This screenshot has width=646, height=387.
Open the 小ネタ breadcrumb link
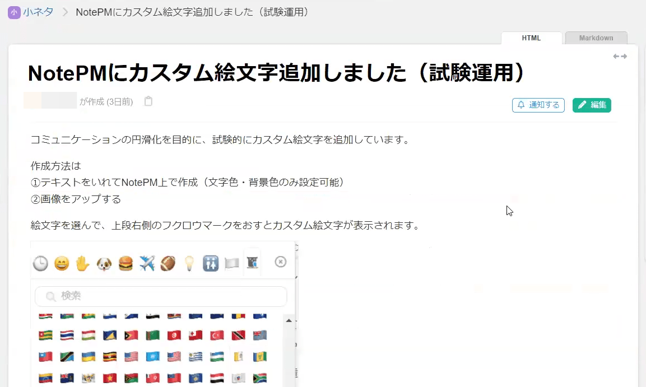(38, 12)
